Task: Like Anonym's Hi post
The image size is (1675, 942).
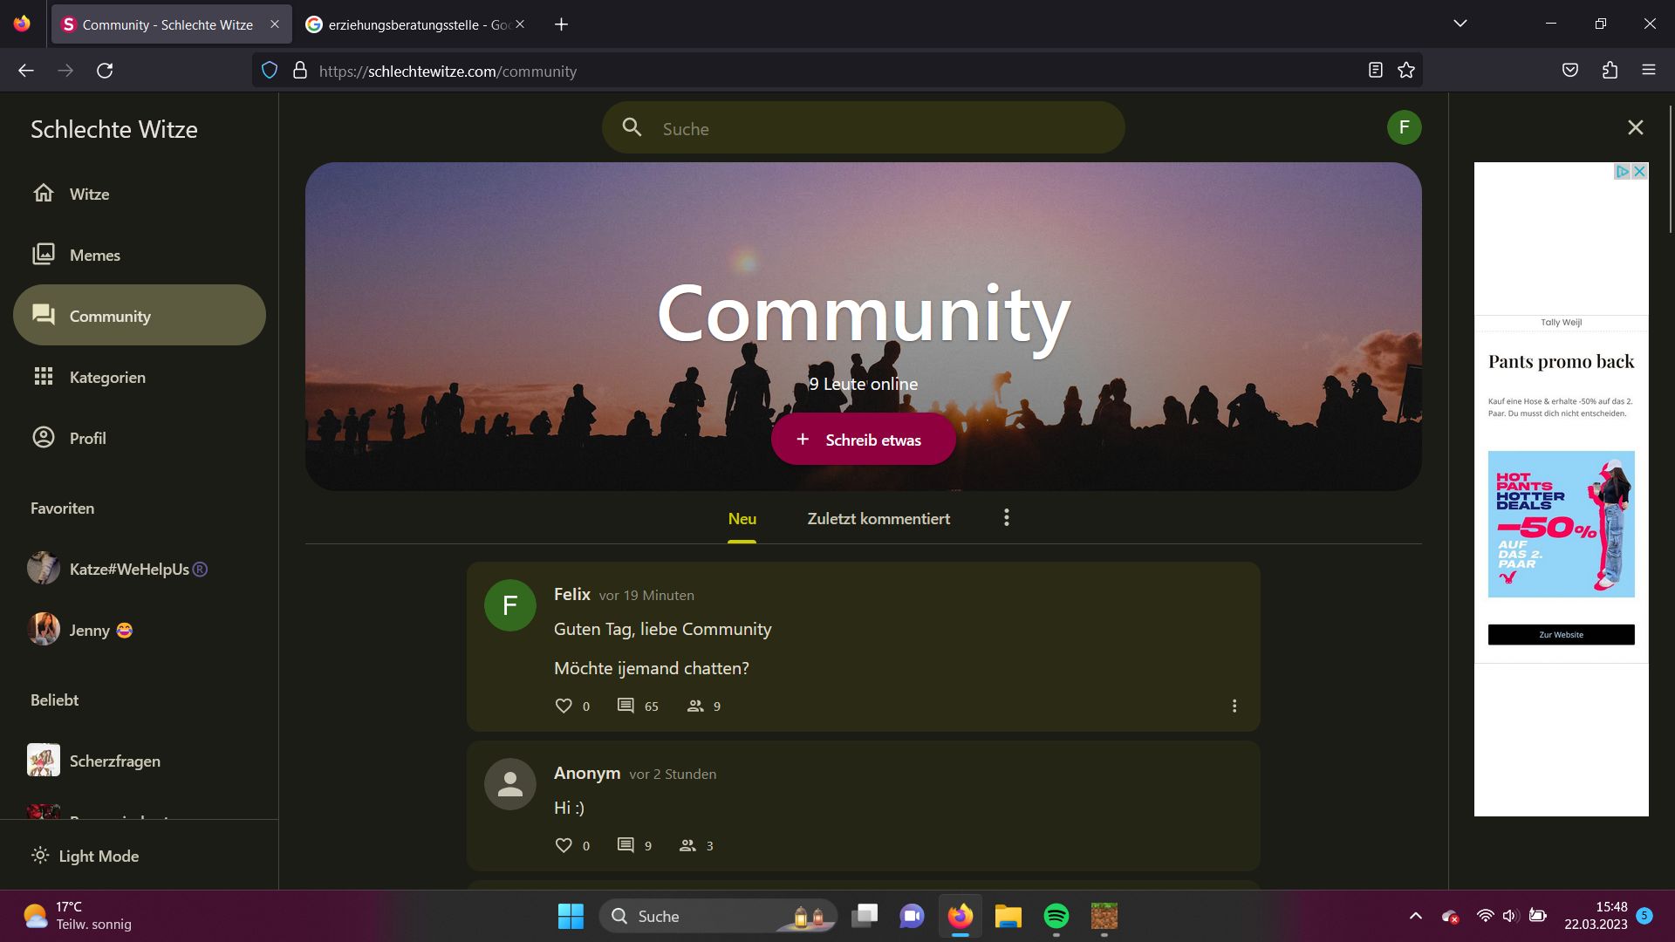Action: point(564,845)
